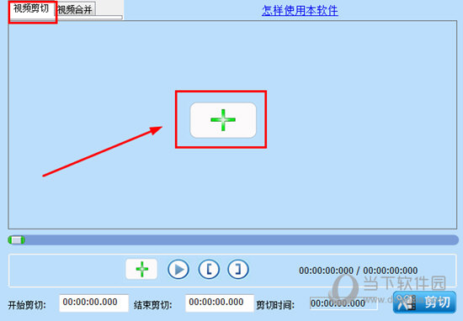Click the large green plus add-video button
463x321 pixels.
pos(223,120)
